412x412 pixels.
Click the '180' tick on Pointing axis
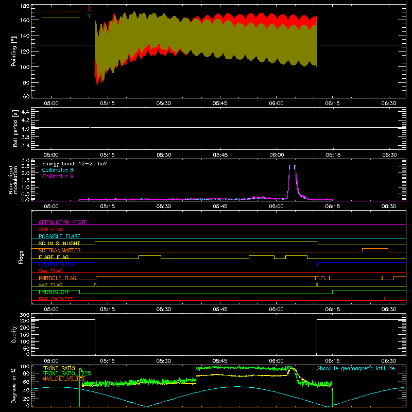(25, 6)
